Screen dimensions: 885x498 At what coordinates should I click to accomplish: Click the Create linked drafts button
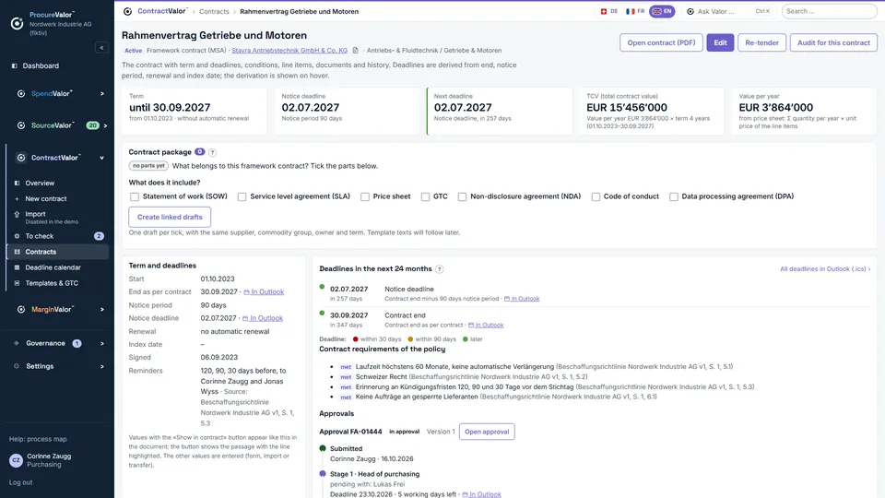170,217
